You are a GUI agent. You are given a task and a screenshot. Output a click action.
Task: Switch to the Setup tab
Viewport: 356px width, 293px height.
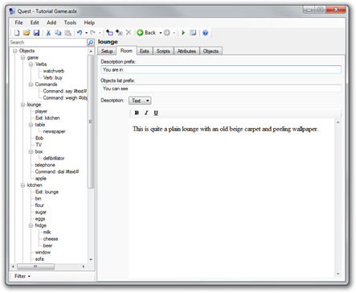click(x=107, y=51)
